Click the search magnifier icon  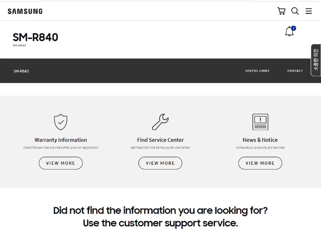click(295, 11)
